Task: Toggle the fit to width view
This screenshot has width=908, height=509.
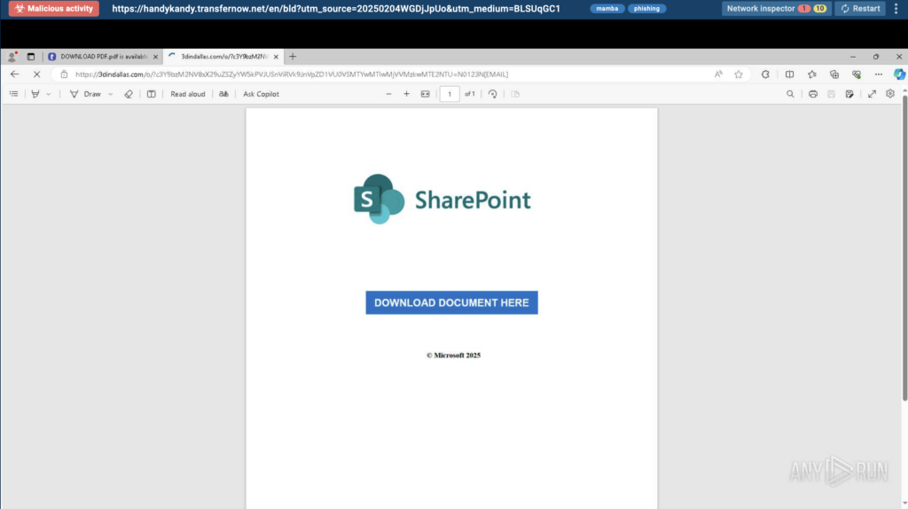Action: click(x=425, y=94)
